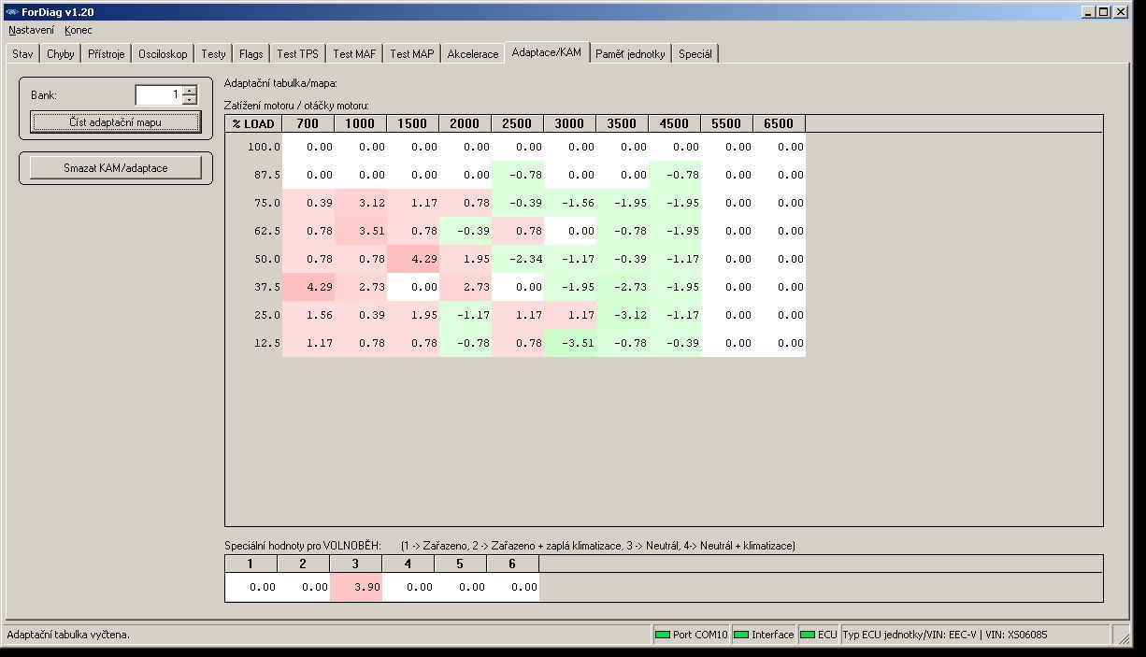Viewport: 1146px width, 657px height.
Task: Switch to the Chyby tab
Action: pos(61,54)
